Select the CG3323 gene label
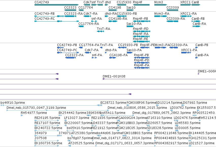216x147 pixels. 70,8
